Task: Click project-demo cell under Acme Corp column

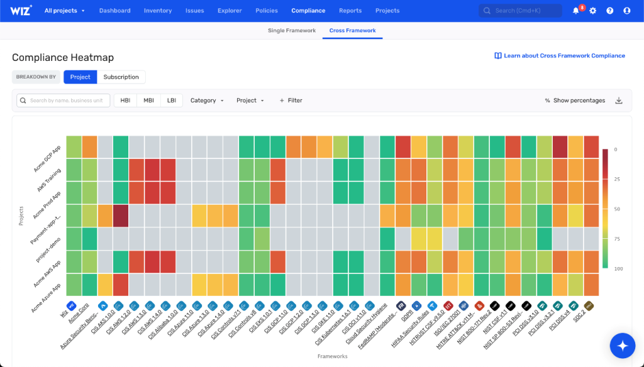Action: [x=89, y=239]
